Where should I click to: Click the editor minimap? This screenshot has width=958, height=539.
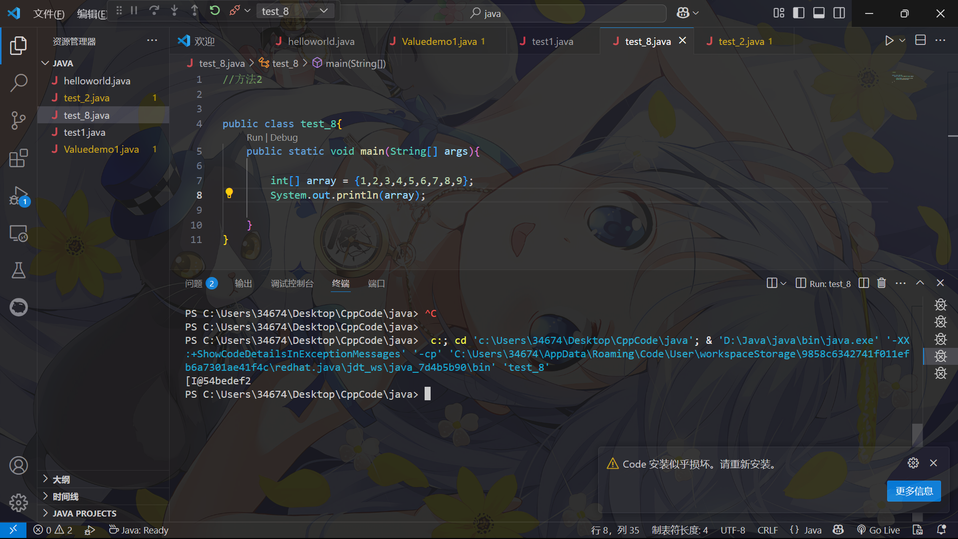[902, 78]
